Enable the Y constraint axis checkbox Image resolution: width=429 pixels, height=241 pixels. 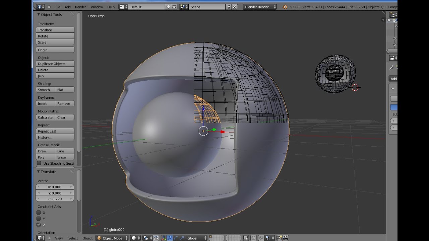click(39, 219)
